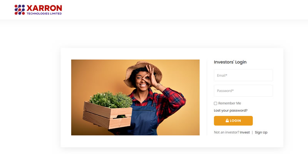Click the XARRON wordmark text
This screenshot has width=308, height=154.
coord(44,8)
